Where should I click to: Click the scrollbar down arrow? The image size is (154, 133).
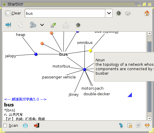pyautogui.click(x=149, y=118)
